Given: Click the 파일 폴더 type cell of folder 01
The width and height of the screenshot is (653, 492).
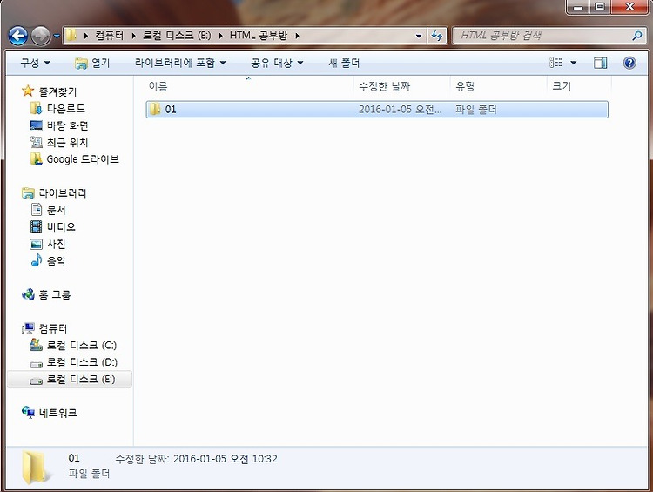Looking at the screenshot, I should tap(476, 110).
